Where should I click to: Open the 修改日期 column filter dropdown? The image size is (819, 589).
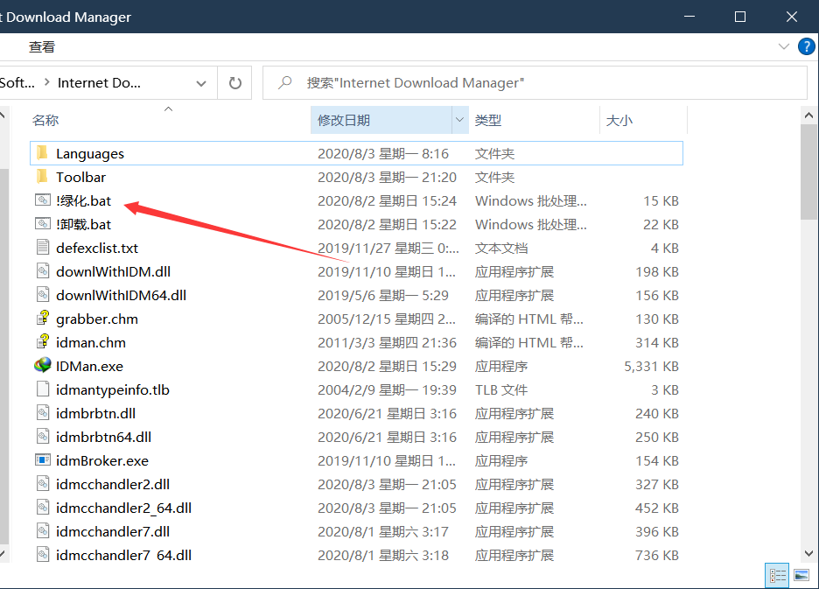coord(459,120)
